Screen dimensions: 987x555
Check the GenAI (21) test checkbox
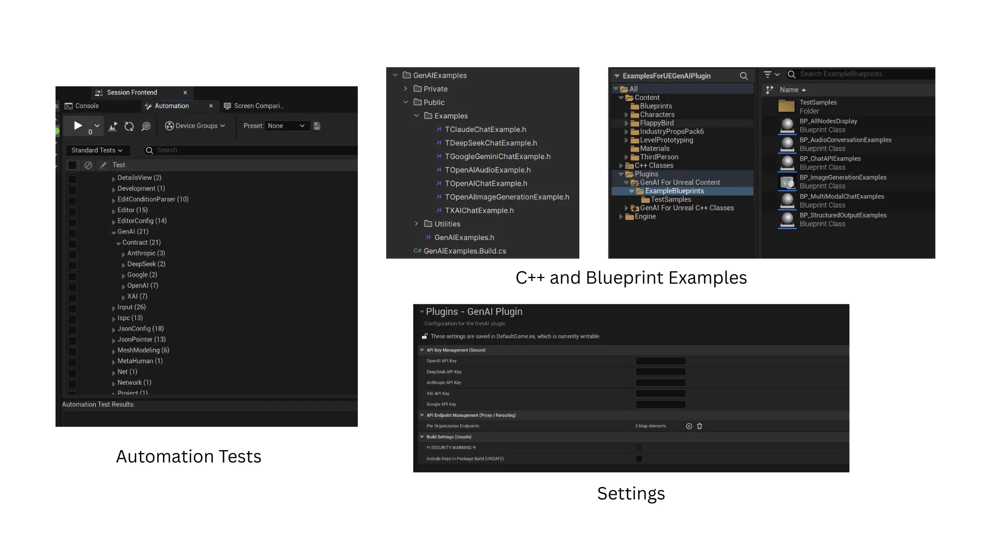tap(72, 233)
